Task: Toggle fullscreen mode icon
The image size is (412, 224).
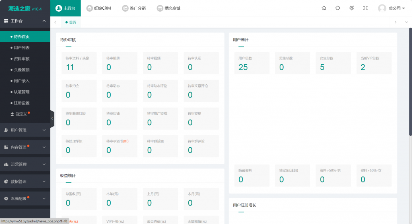Action: point(365,8)
